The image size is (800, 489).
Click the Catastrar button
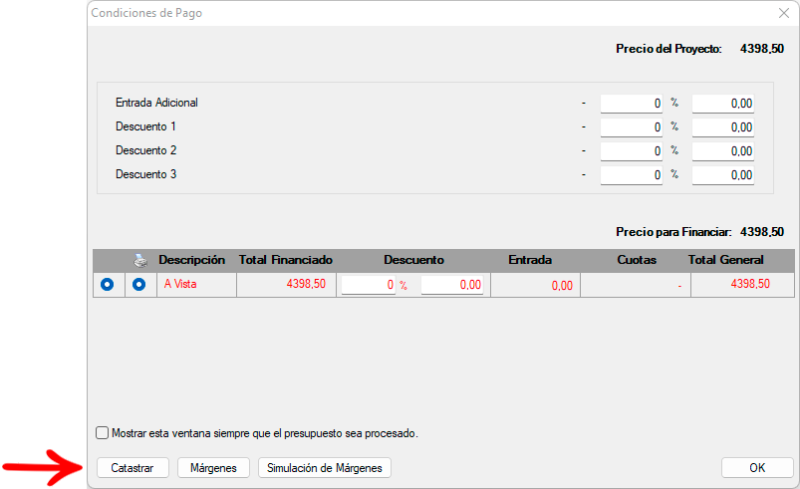coord(133,467)
